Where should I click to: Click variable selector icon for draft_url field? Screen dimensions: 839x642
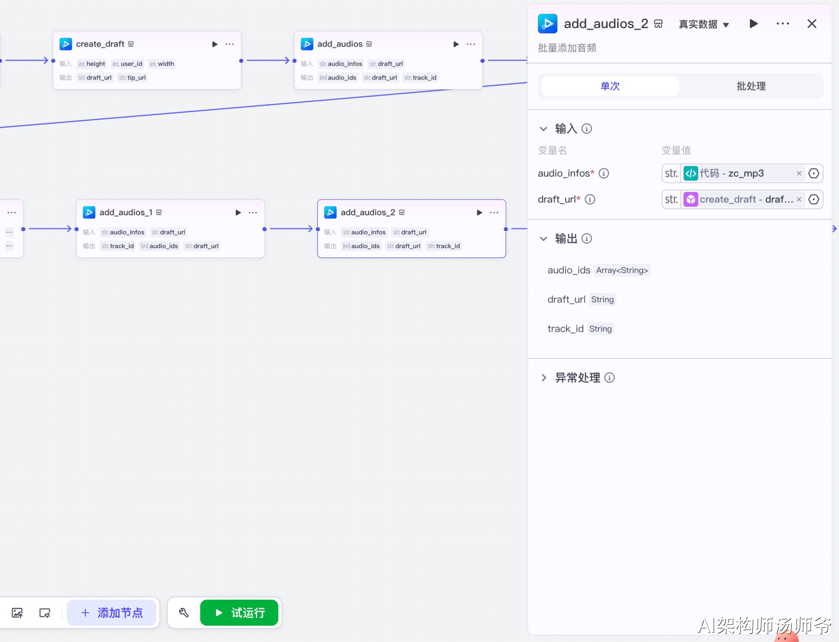pyautogui.click(x=814, y=200)
